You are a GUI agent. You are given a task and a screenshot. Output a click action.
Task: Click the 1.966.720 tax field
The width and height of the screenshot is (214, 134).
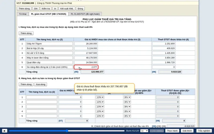(164, 62)
